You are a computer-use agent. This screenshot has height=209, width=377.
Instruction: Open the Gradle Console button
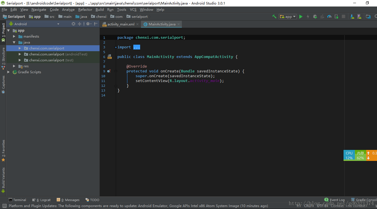click(x=364, y=200)
